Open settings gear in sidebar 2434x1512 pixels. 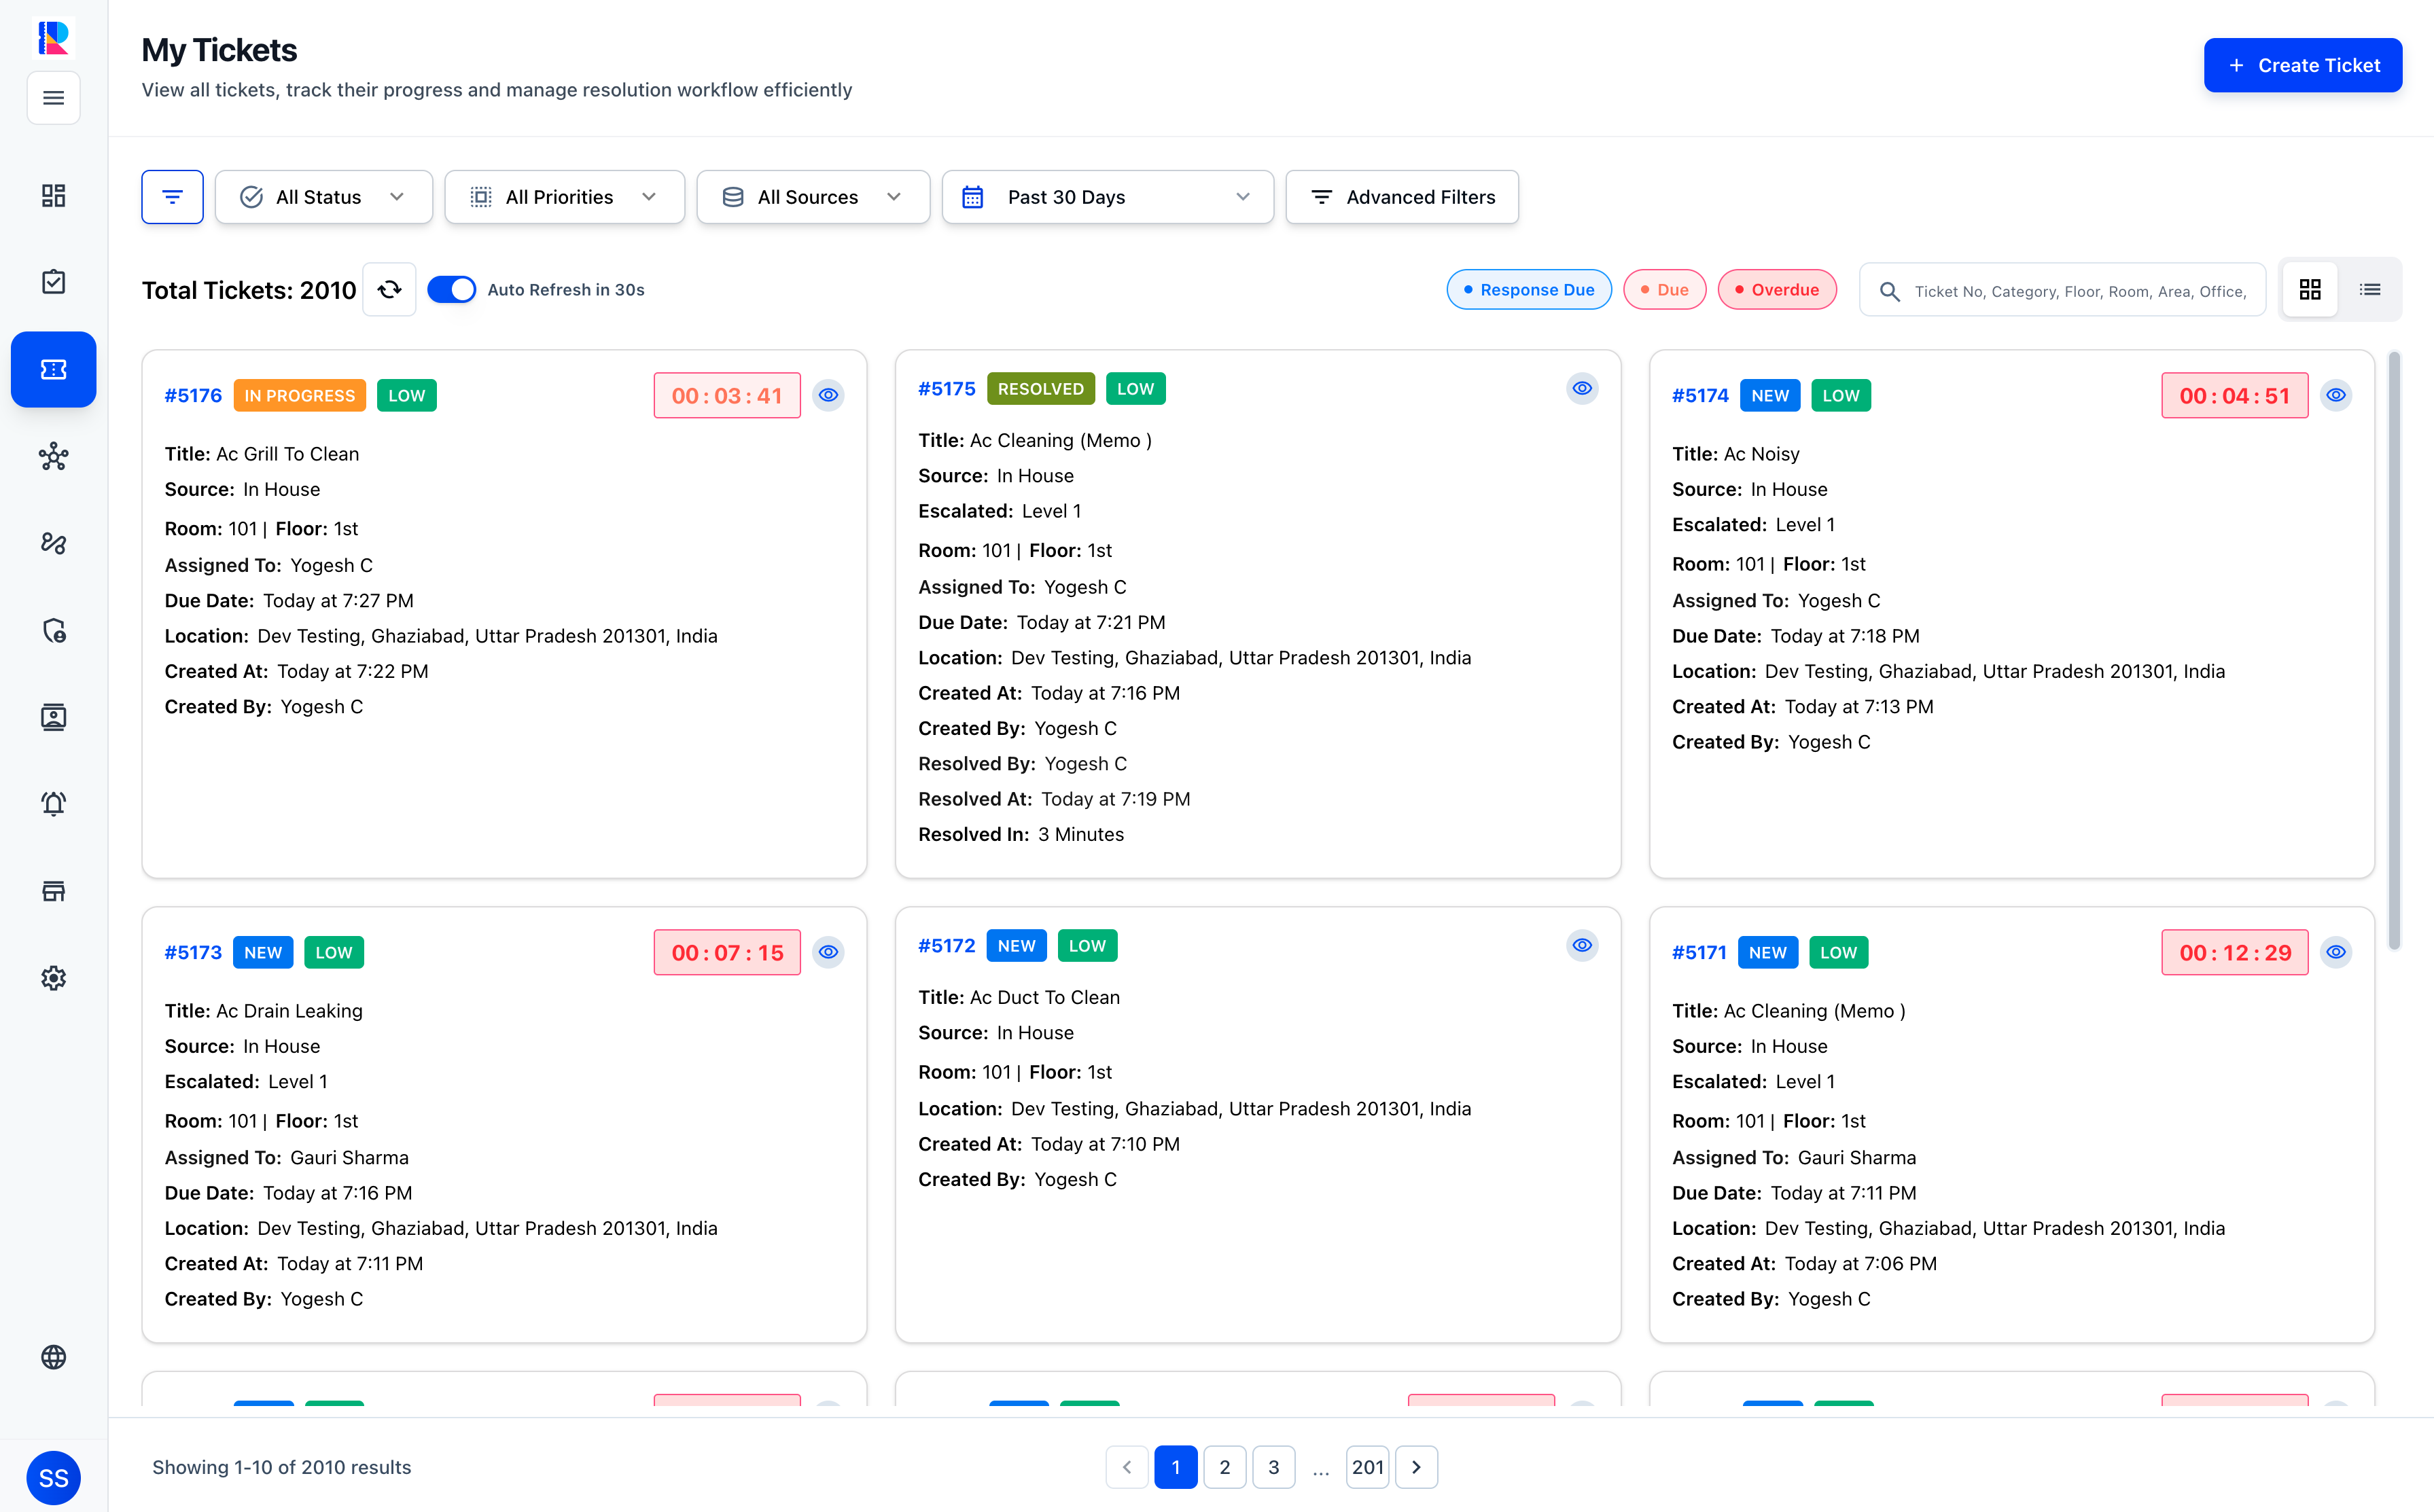click(x=53, y=978)
